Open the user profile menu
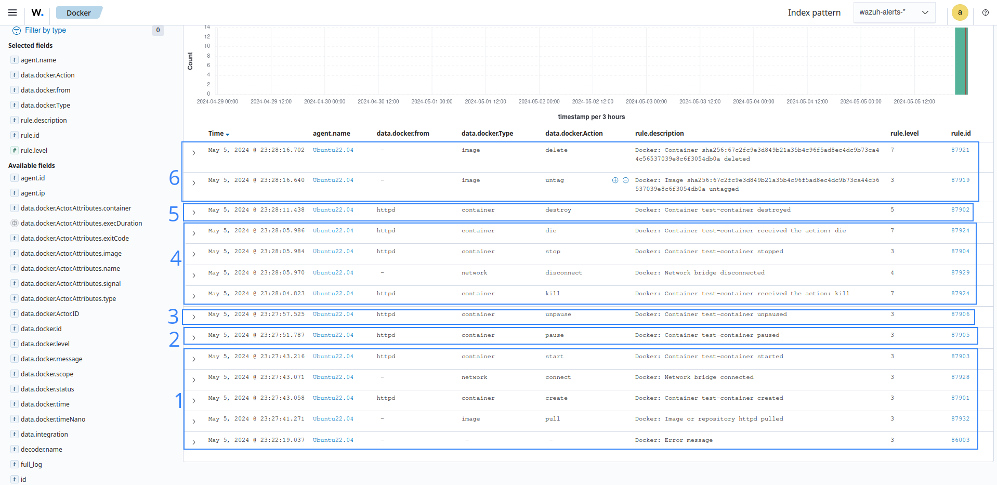Screen dimensions: 997x485 point(960,12)
